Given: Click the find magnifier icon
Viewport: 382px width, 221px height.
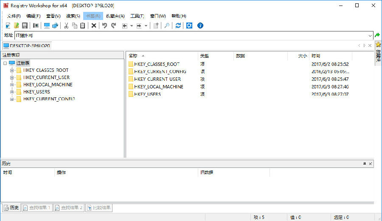Looking at the screenshot, I should [x=167, y=25].
